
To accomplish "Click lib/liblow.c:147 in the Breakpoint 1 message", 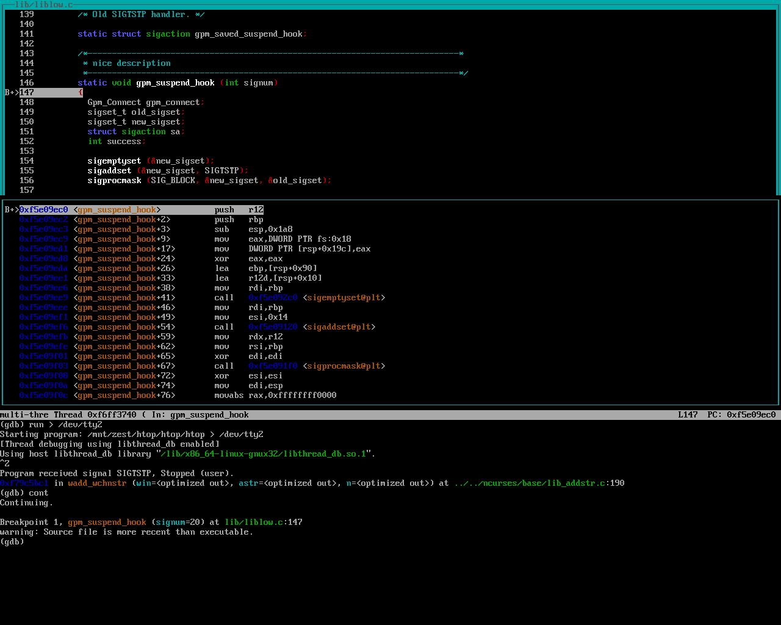I will 263,522.
